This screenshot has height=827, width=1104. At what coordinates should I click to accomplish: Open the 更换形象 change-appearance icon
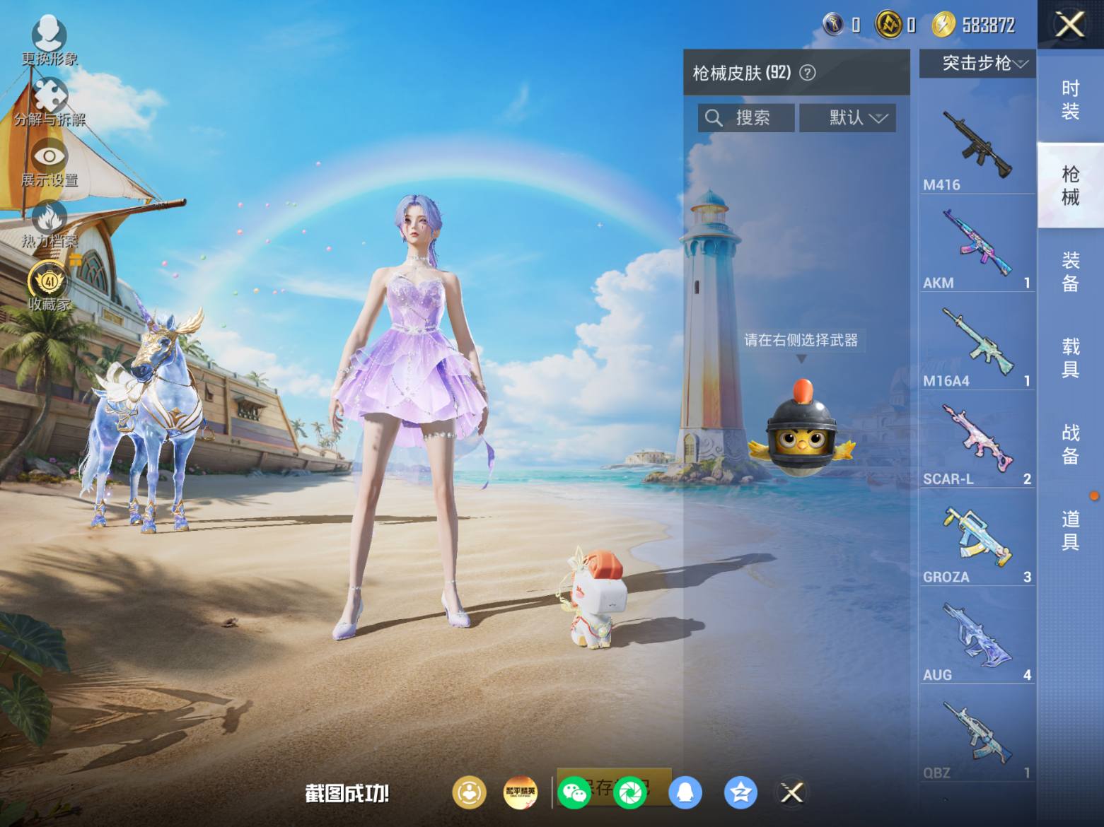pos(49,40)
